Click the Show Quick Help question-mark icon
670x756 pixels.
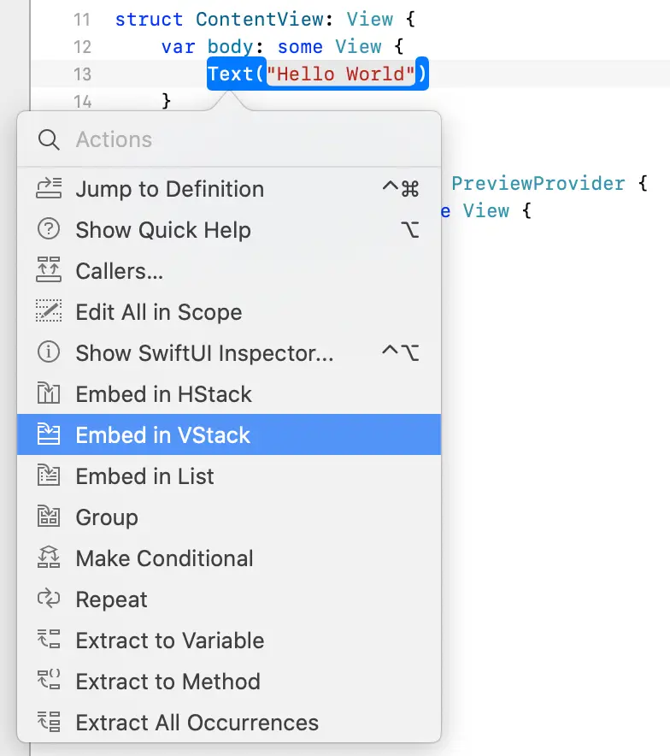tap(49, 229)
